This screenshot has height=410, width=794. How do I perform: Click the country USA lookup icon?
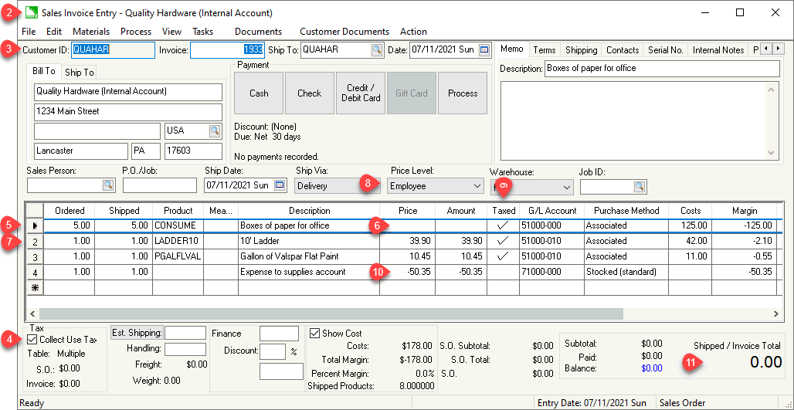(215, 130)
